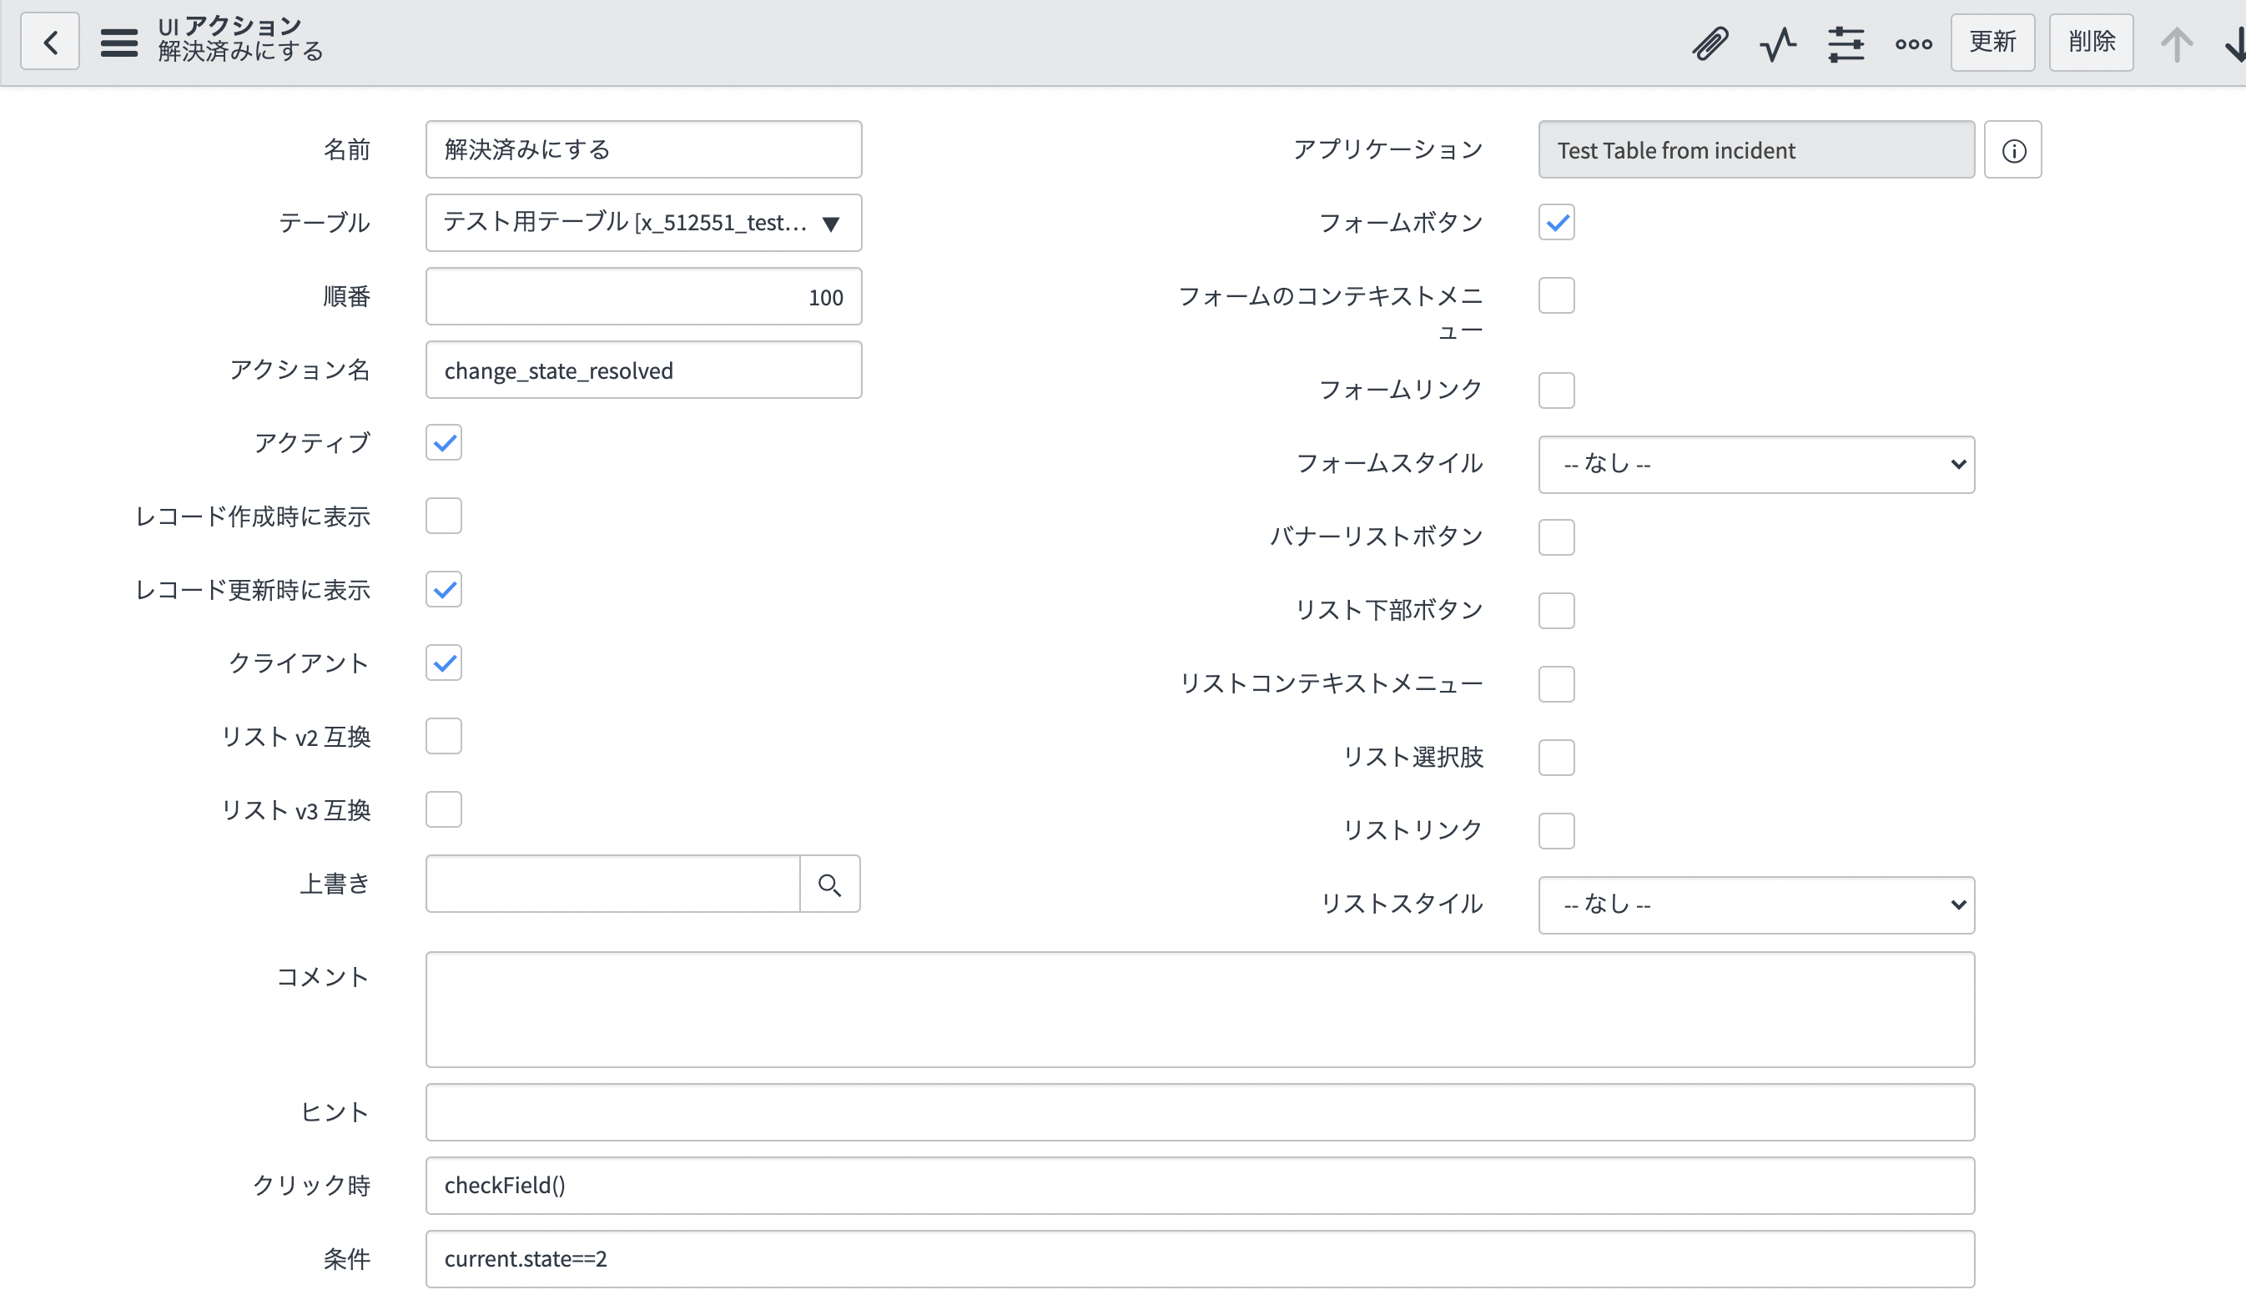Image resolution: width=2246 pixels, height=1300 pixels.
Task: Disable the アクティブ checkbox
Action: 443,442
